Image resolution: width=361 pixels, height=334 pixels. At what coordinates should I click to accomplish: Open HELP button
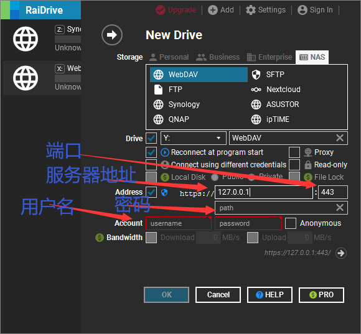point(270,295)
